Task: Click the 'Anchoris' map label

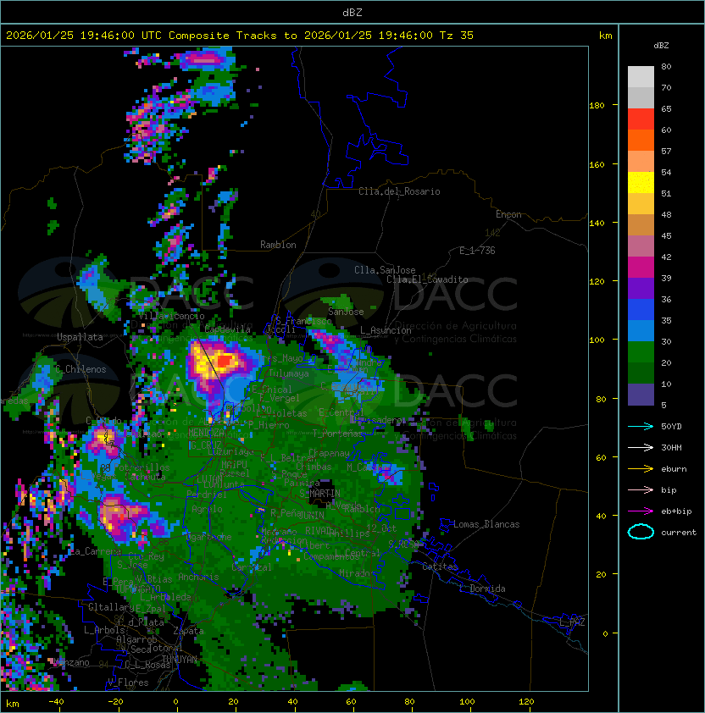Action: (198, 577)
